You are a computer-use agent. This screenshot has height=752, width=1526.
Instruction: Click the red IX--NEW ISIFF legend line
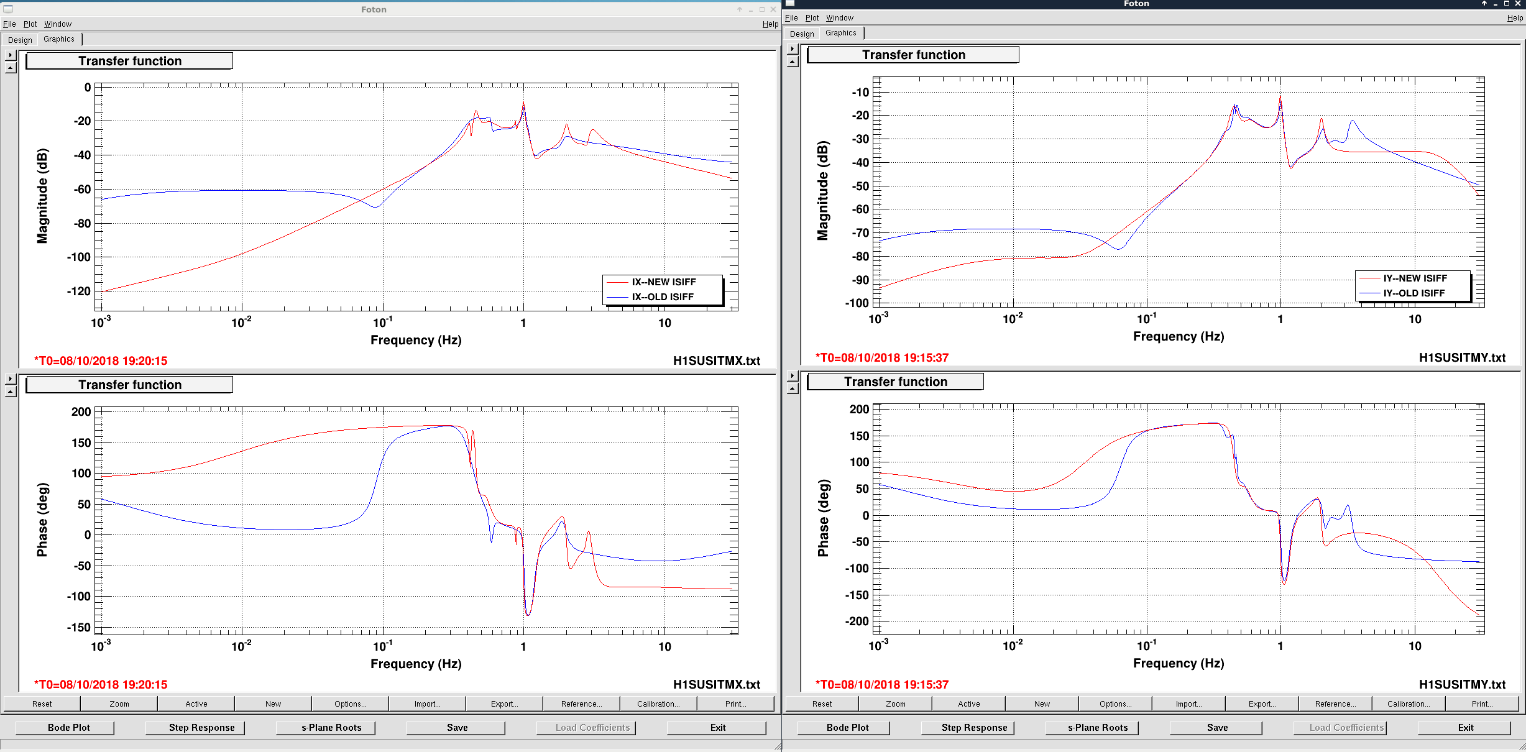618,282
